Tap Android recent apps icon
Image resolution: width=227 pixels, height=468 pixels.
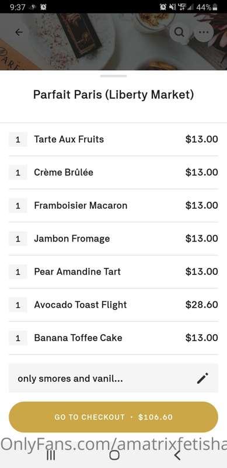(x=51, y=456)
